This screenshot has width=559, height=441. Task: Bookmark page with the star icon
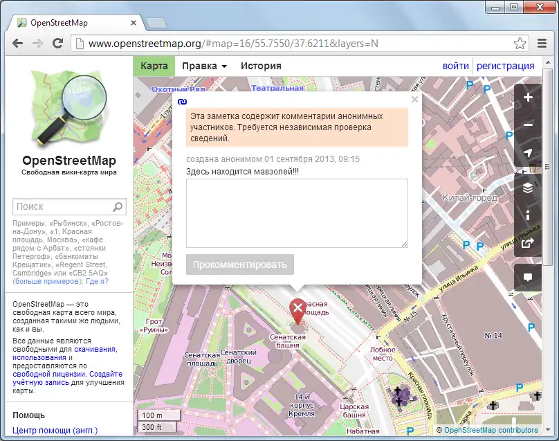pyautogui.click(x=520, y=43)
